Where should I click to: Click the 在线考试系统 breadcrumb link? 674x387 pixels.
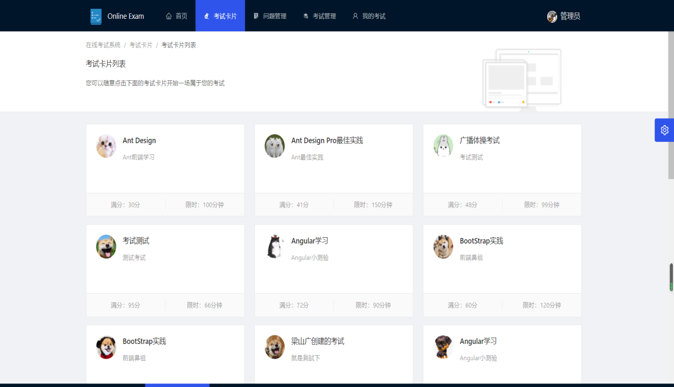coord(103,45)
